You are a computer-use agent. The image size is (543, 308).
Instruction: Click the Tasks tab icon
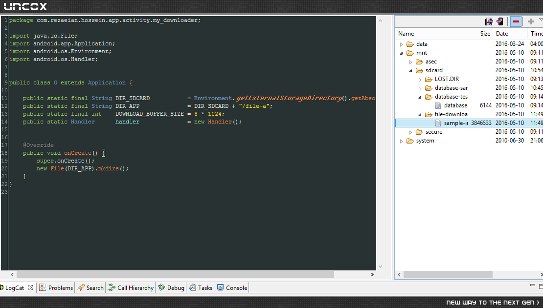pos(193,287)
